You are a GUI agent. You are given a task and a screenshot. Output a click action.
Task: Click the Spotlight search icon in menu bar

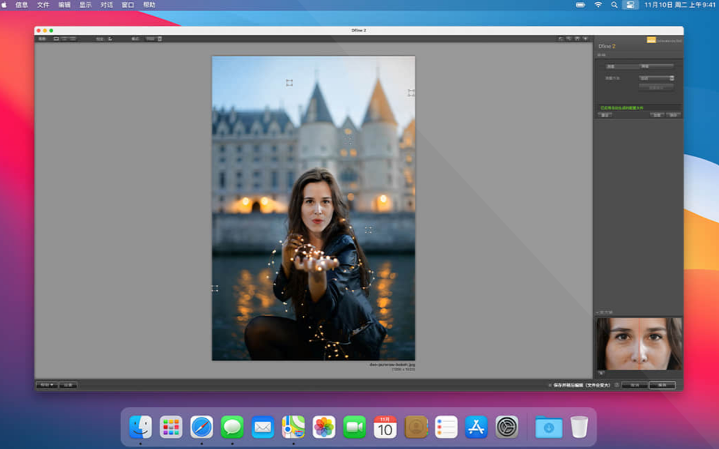(614, 4)
